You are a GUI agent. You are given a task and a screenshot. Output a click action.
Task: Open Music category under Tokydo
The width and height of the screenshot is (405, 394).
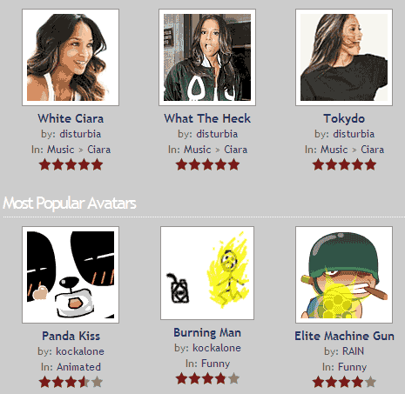coord(334,150)
